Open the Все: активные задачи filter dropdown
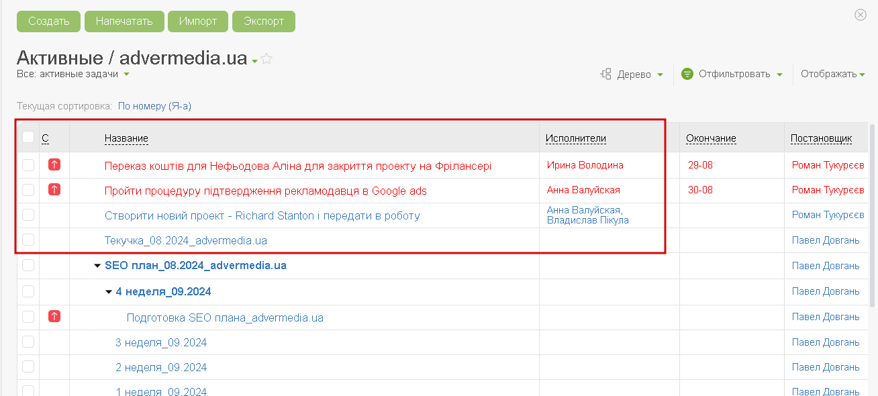878x396 pixels. click(73, 74)
